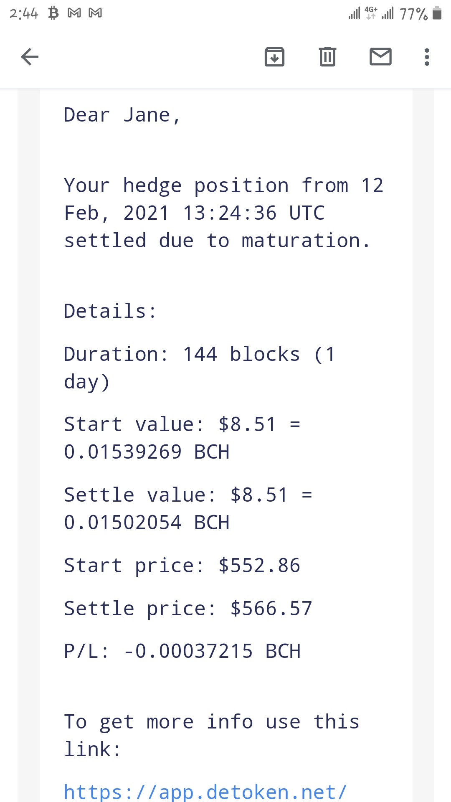
Task: Tap the 77% battery percentage text
Action: coord(413,14)
